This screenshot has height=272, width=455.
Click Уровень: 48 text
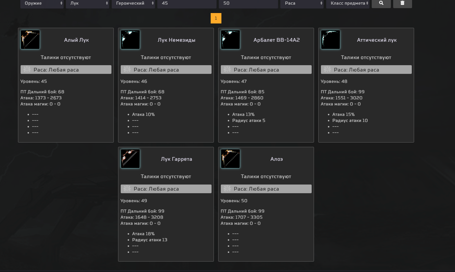tap(334, 81)
